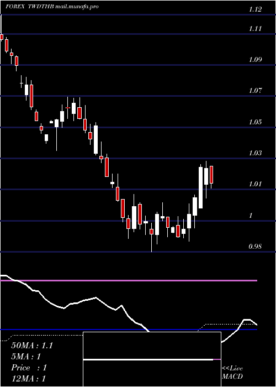Image resolution: width=276 pixels, height=387 pixels.
Task: Click the FOREX TWDTHB mail.munafa.pro title
Action: 52,7
